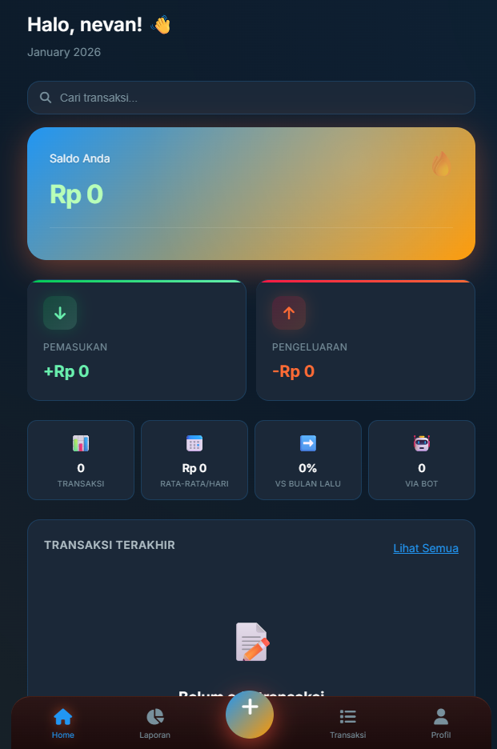Open the Laporan pie chart icon
This screenshot has height=749, width=497.
(154, 716)
